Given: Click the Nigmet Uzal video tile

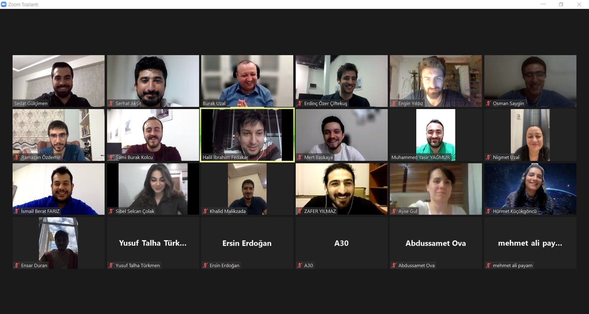Looking at the screenshot, I should [x=530, y=135].
